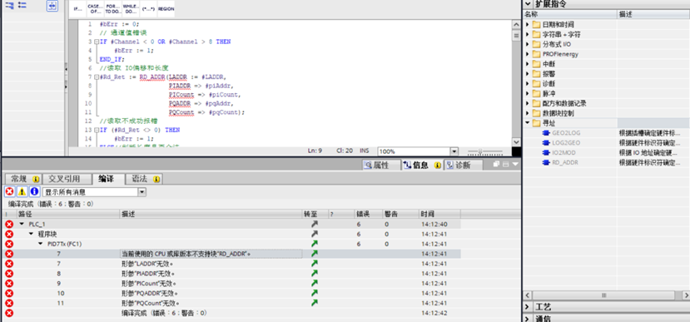Viewport: 690px width, 322px height.
Task: Collapse the 扩展指令 palette section
Action: click(x=528, y=3)
